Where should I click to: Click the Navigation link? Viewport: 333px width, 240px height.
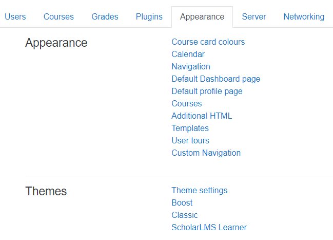(x=191, y=67)
